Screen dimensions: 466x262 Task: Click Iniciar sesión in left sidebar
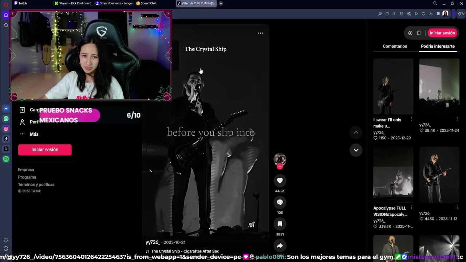coord(45,150)
